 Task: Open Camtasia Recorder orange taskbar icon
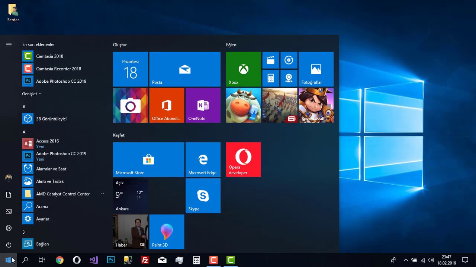[213, 260]
